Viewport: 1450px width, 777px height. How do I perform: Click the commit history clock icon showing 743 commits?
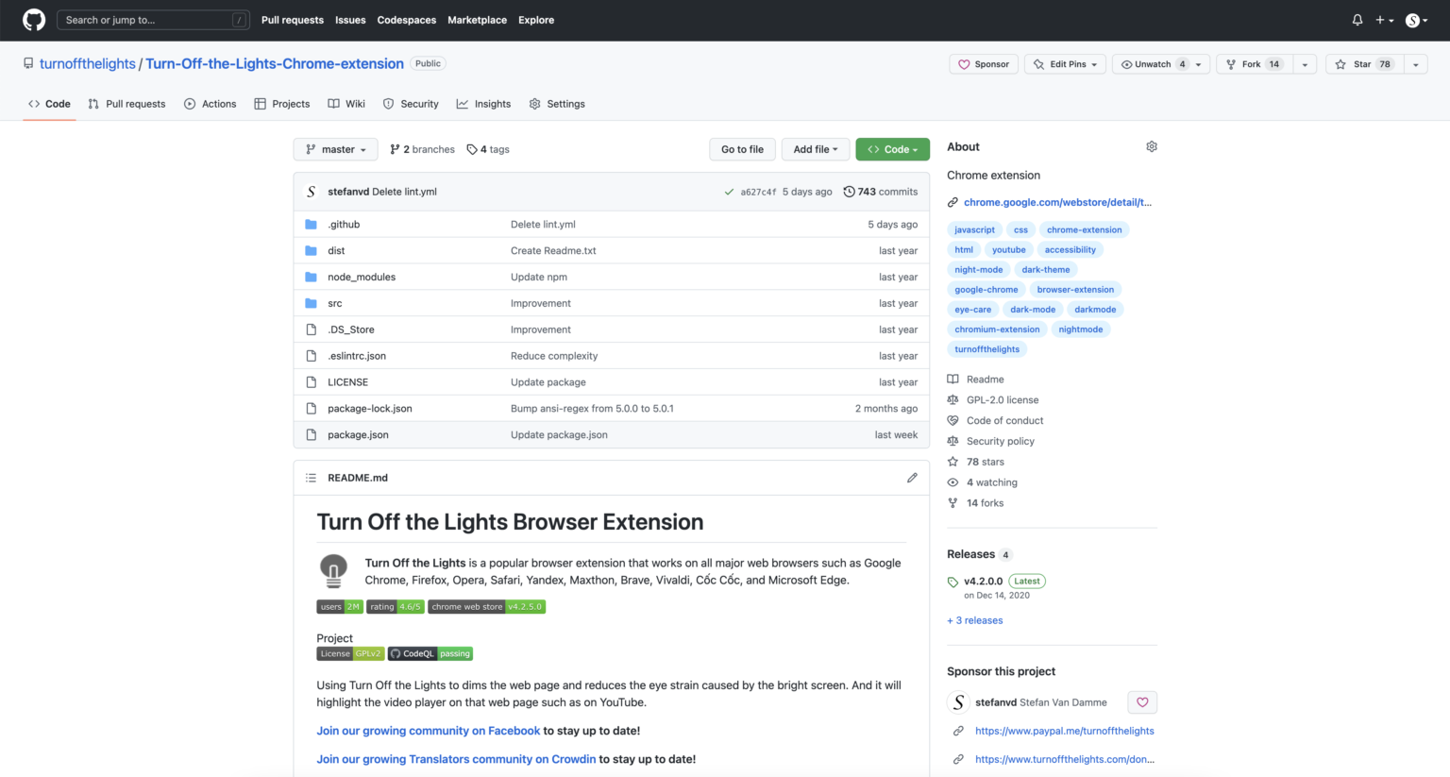pos(848,191)
